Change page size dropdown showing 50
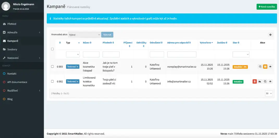279x138 pixels. [269, 93]
